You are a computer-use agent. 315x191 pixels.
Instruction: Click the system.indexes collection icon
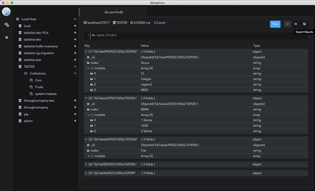point(31,94)
